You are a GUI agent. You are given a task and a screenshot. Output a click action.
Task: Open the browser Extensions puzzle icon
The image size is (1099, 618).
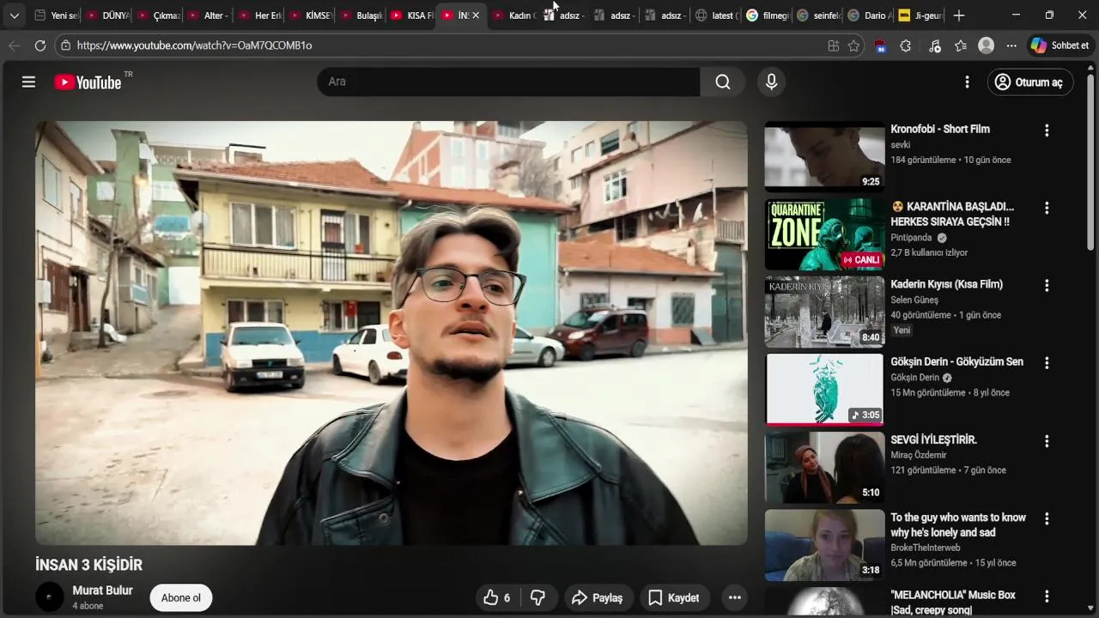click(905, 45)
